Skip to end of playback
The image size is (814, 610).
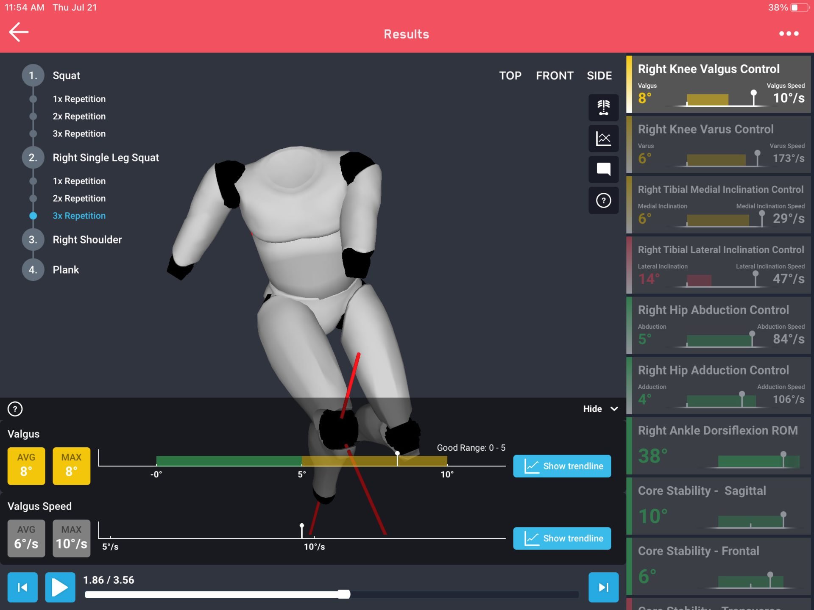point(603,587)
